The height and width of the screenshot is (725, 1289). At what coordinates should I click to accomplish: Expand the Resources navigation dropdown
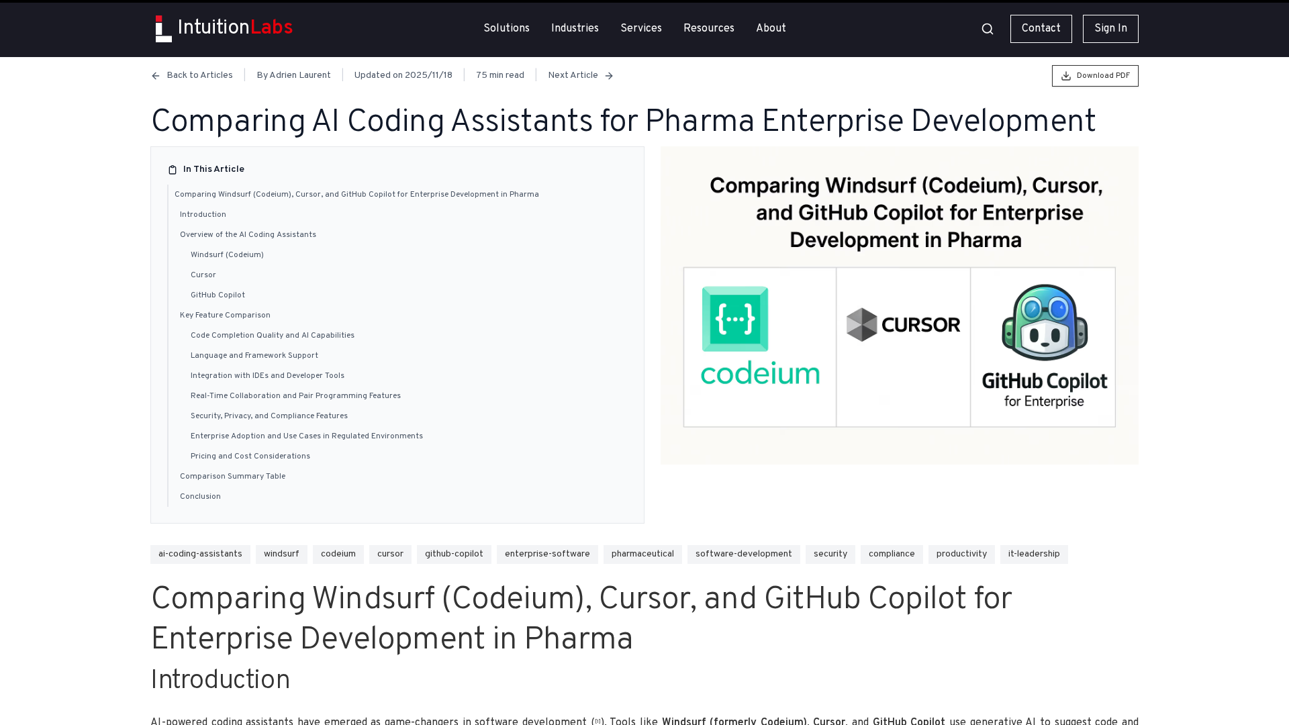coord(708,28)
